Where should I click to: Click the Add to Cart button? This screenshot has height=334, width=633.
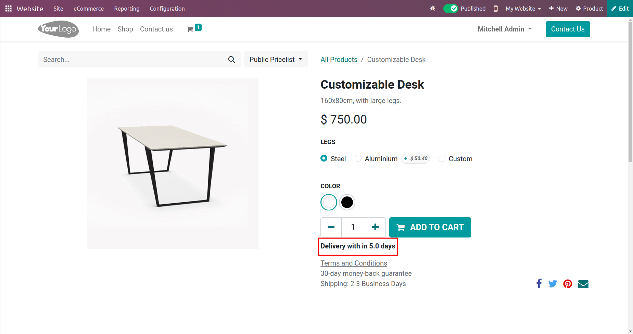[430, 227]
